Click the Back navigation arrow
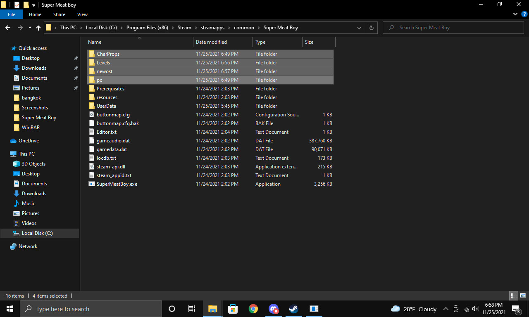The width and height of the screenshot is (529, 317). (8, 28)
